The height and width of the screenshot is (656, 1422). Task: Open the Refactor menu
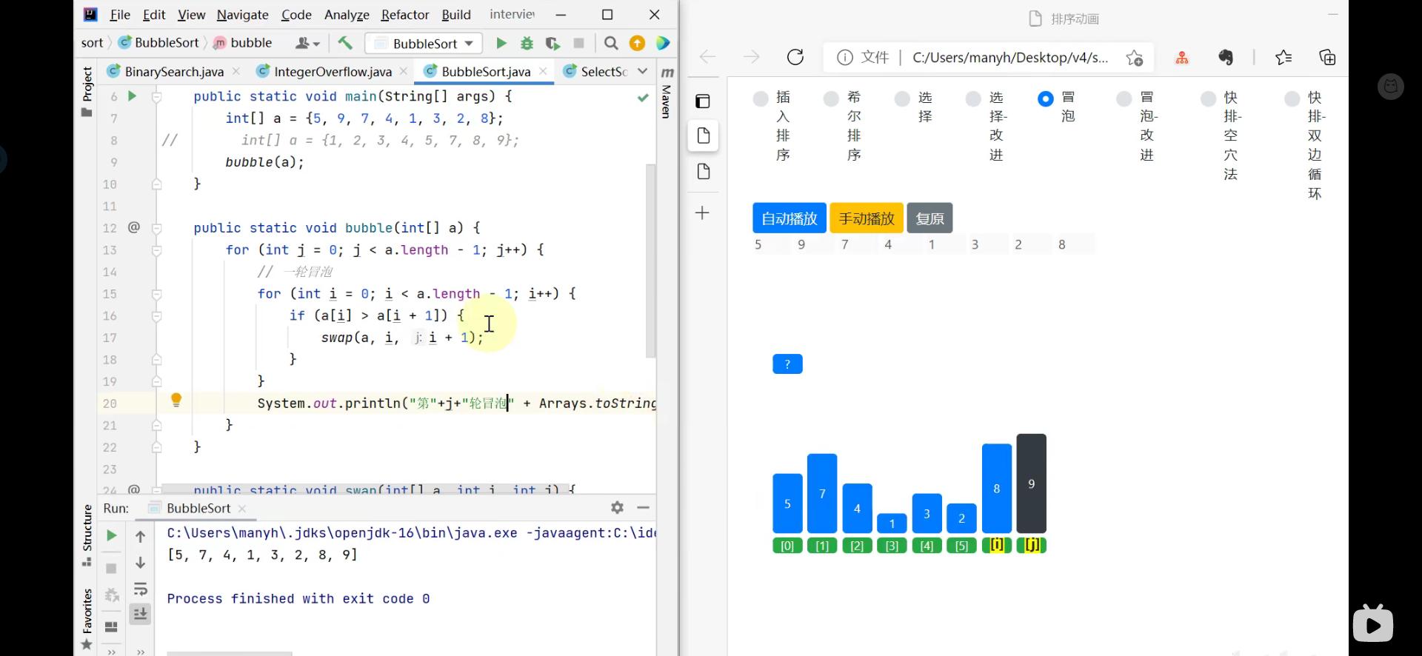[404, 15]
